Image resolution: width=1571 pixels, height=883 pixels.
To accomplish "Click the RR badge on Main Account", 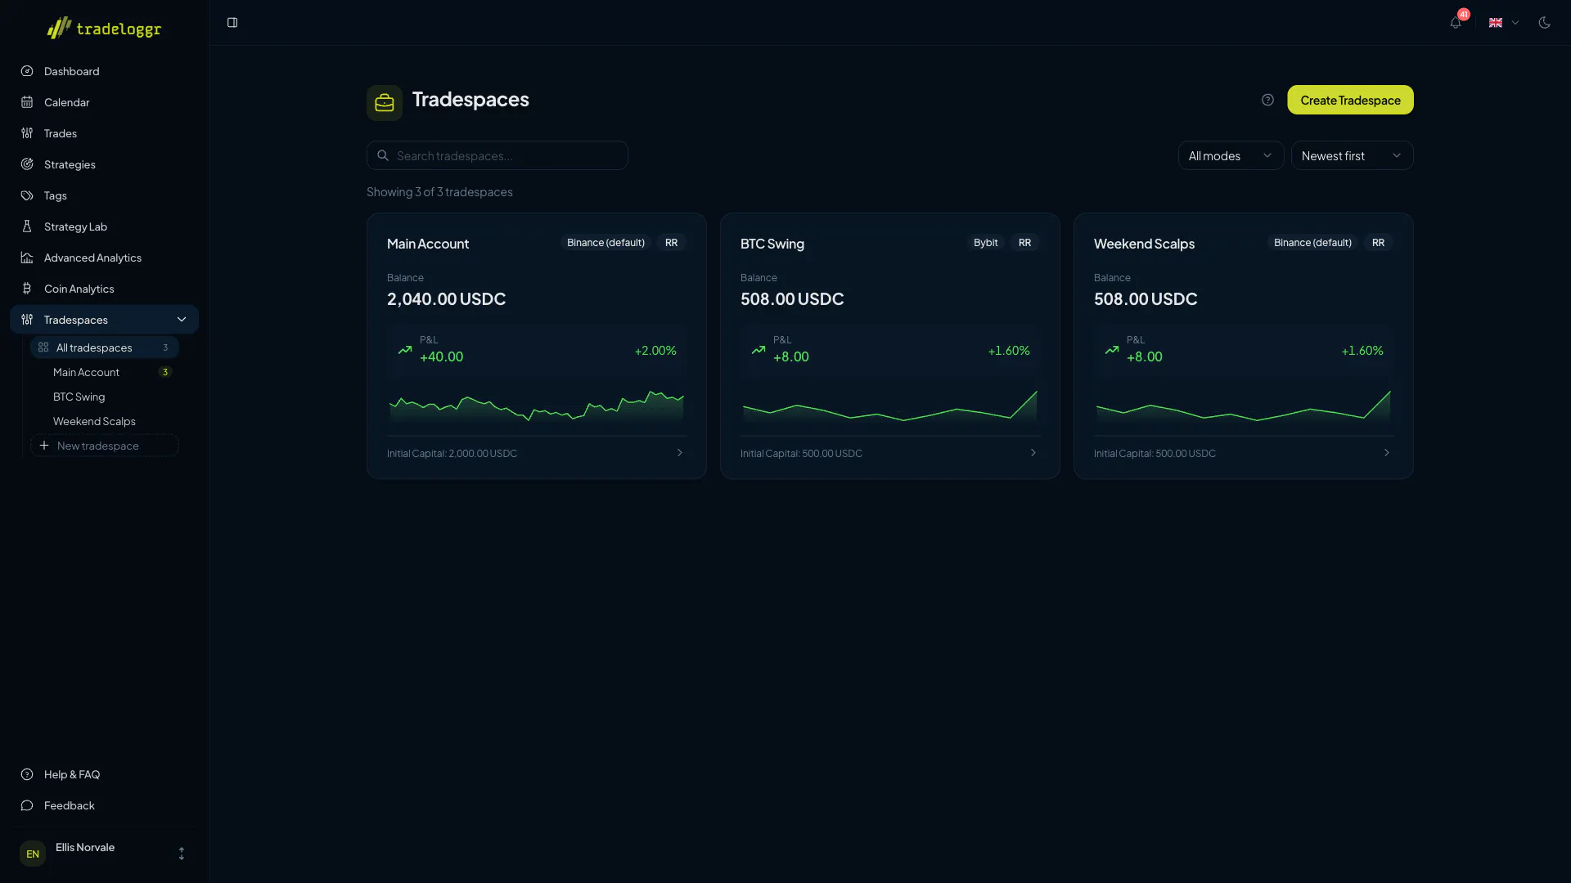I will pyautogui.click(x=671, y=243).
